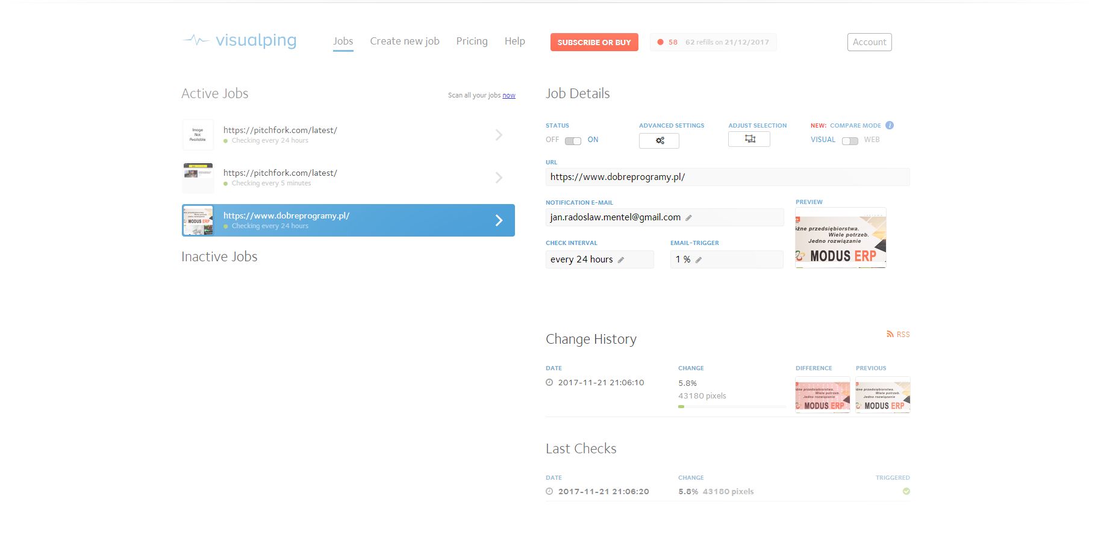Click the email-trigger percentage field
This screenshot has width=1101, height=552.
pos(727,259)
